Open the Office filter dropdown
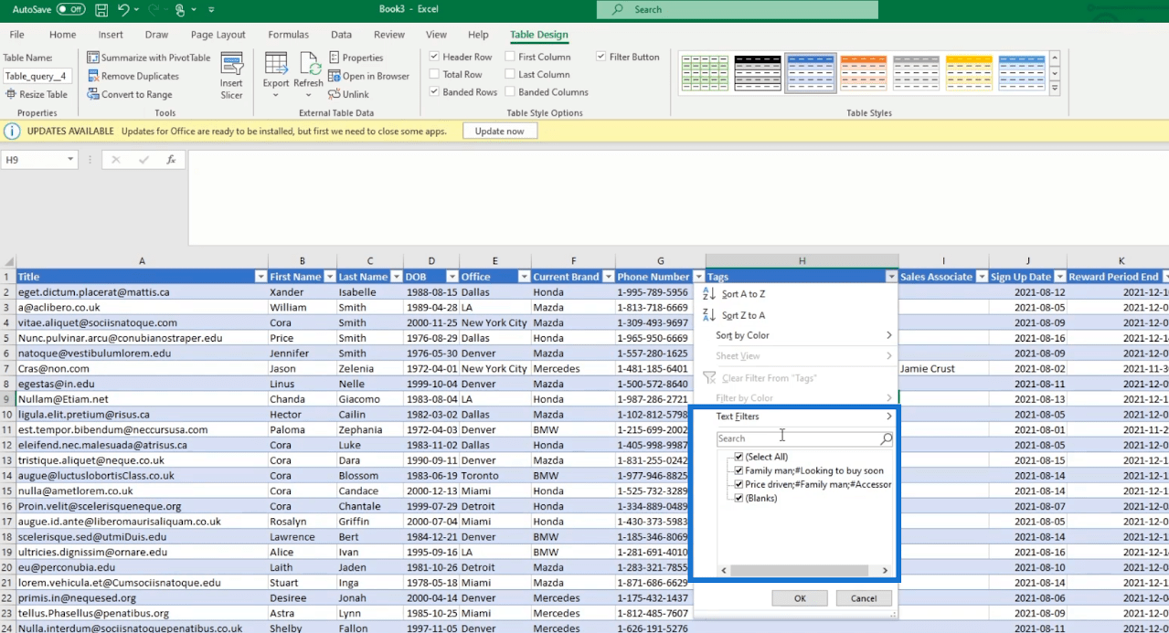Viewport: 1169px width, 633px height. 524,277
